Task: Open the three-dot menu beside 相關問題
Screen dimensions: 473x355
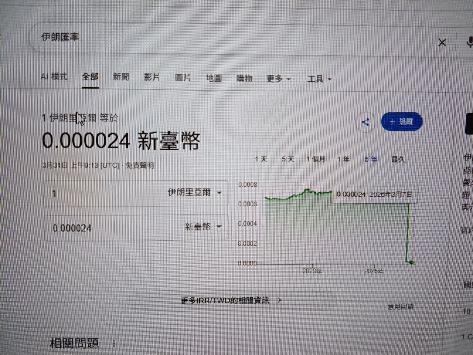Action: (114, 344)
